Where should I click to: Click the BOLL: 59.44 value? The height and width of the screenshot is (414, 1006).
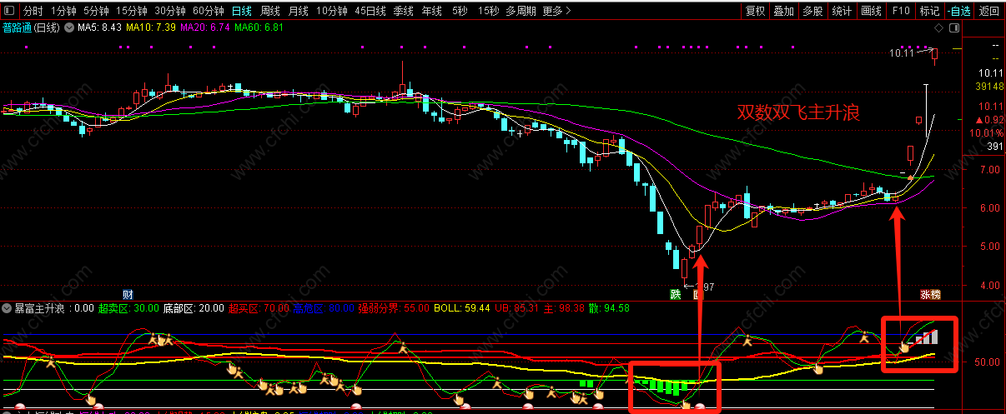462,308
